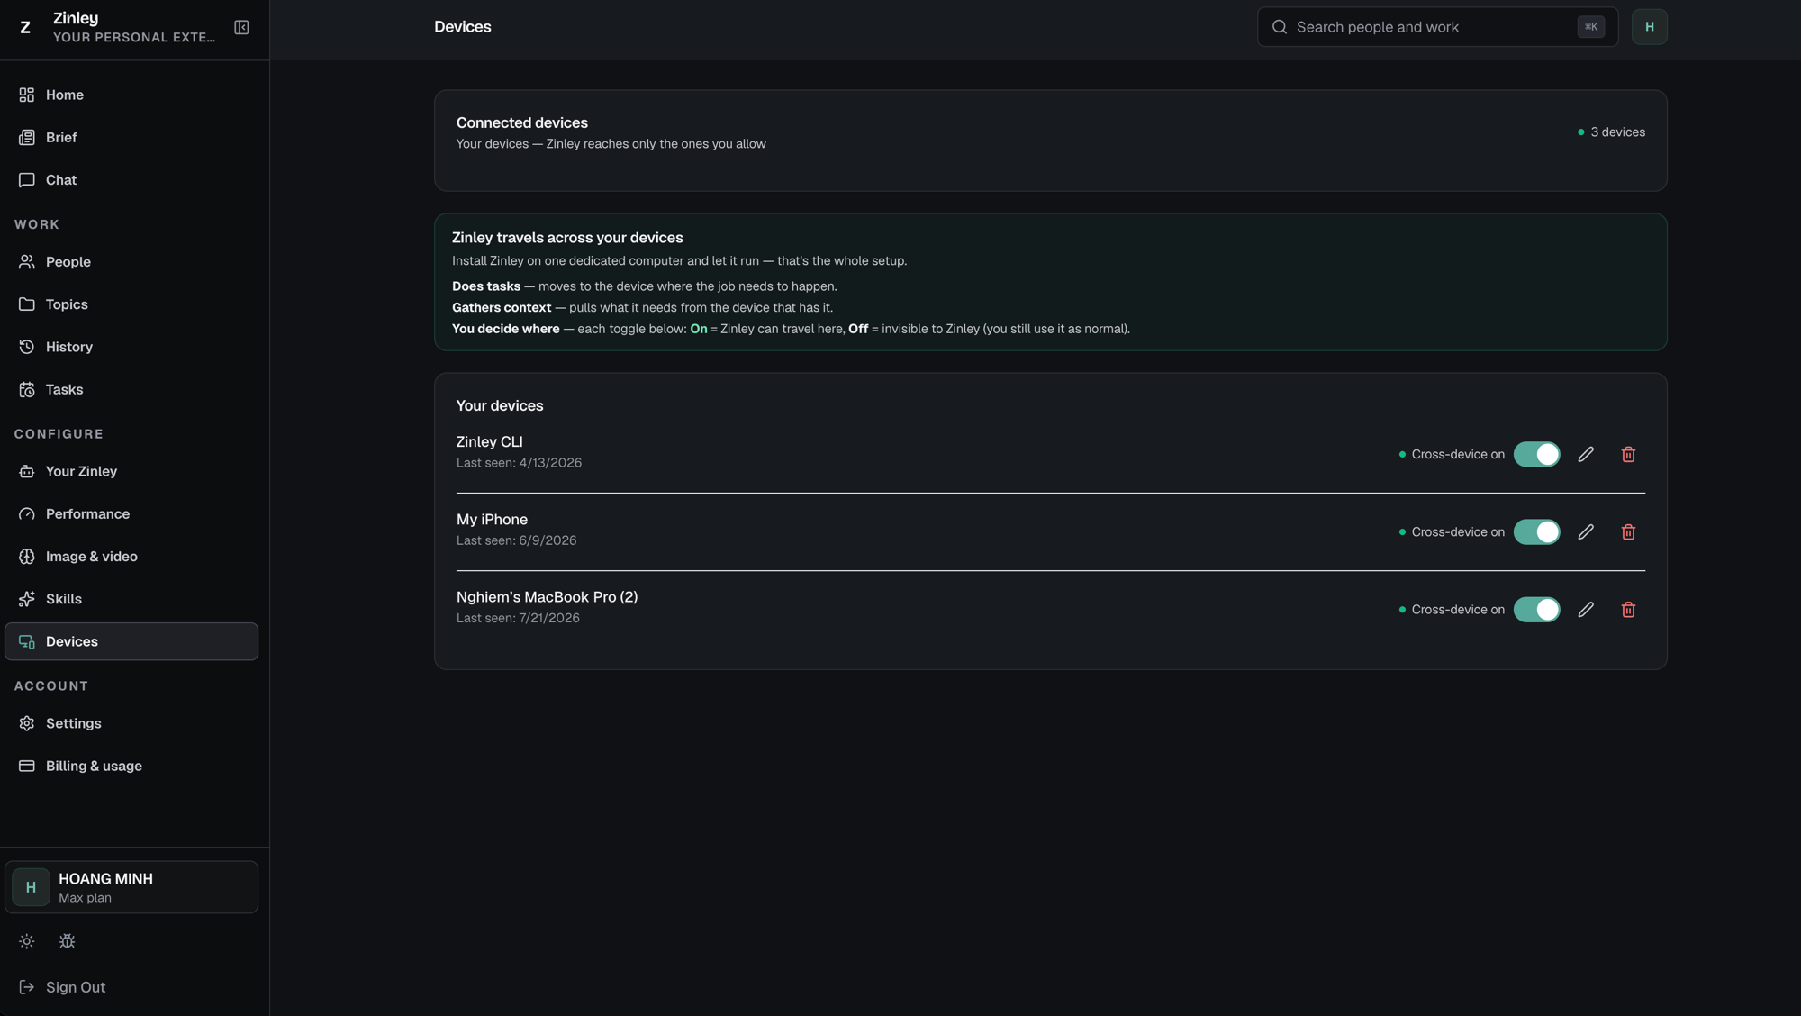Click the Performance gauge icon

click(x=27, y=513)
